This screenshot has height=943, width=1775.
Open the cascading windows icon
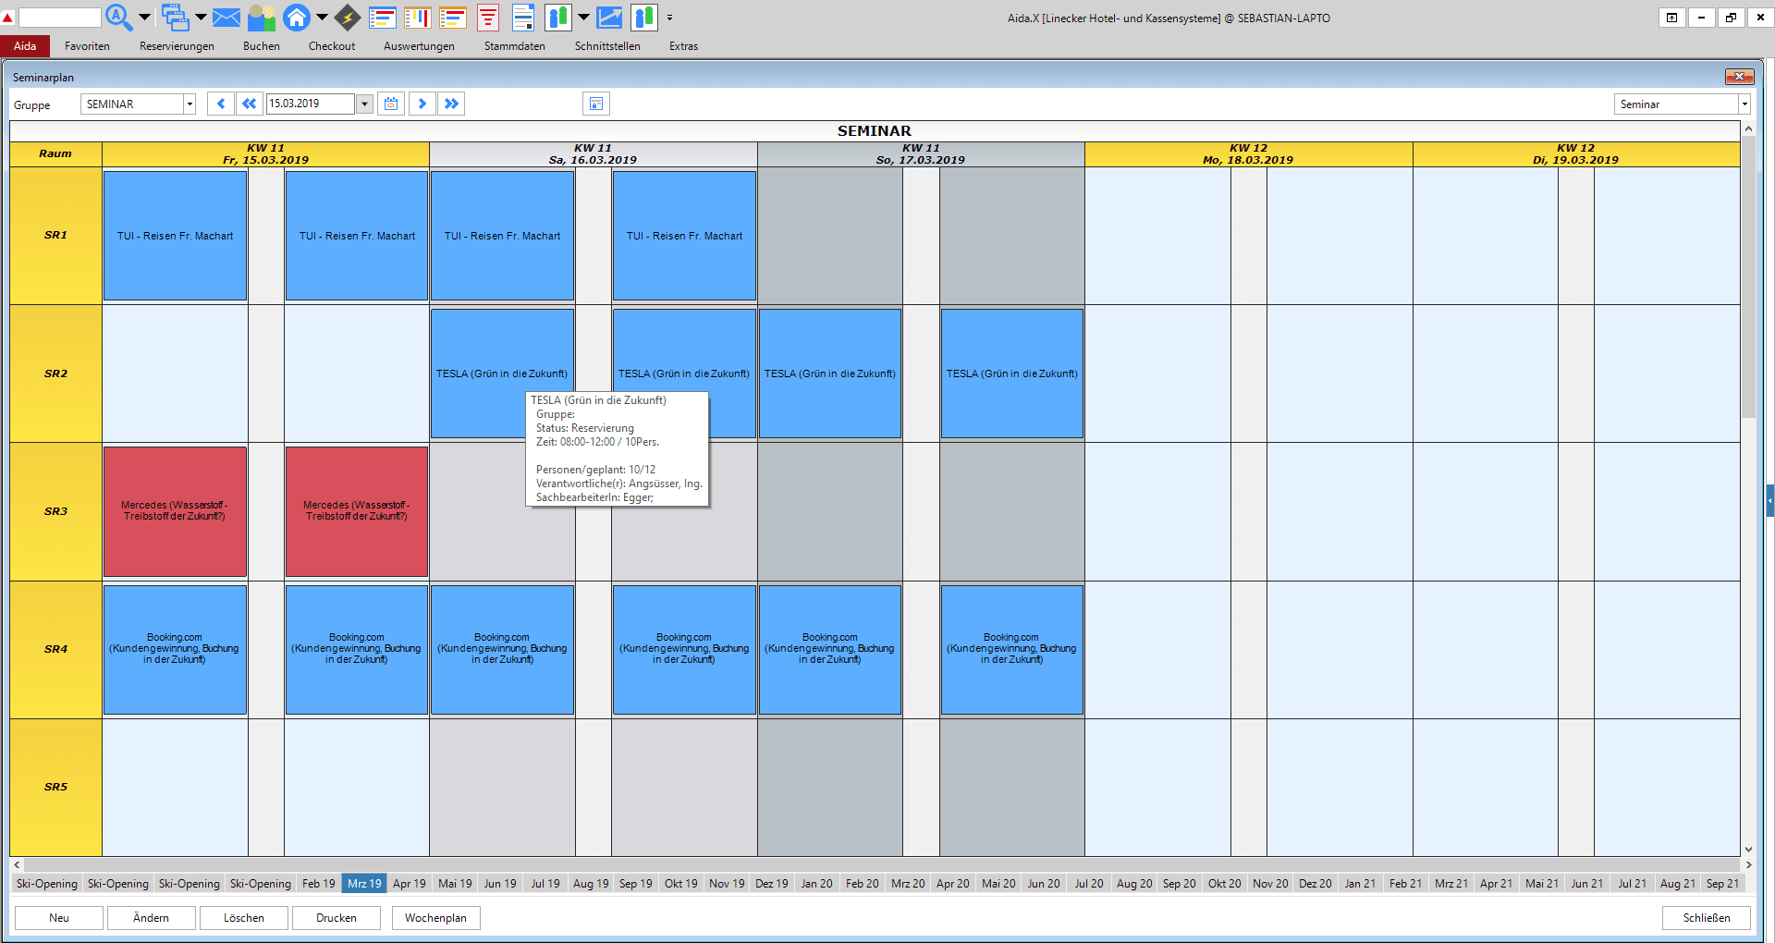tap(175, 17)
